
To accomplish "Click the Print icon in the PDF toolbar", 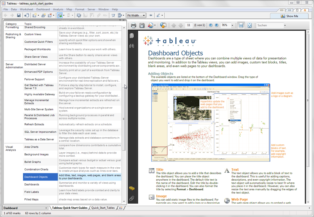I will pos(134,25).
